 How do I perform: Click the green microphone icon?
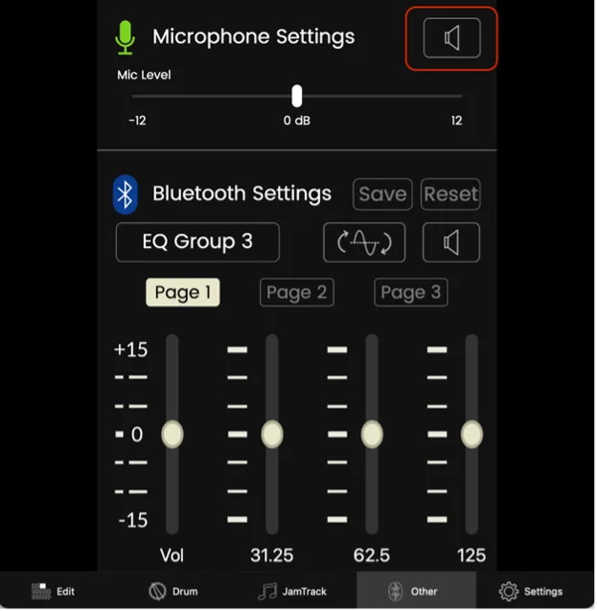pyautogui.click(x=126, y=37)
